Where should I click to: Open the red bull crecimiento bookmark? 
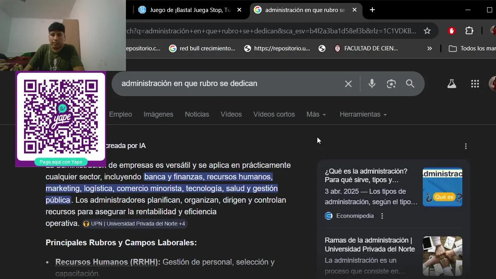202,48
